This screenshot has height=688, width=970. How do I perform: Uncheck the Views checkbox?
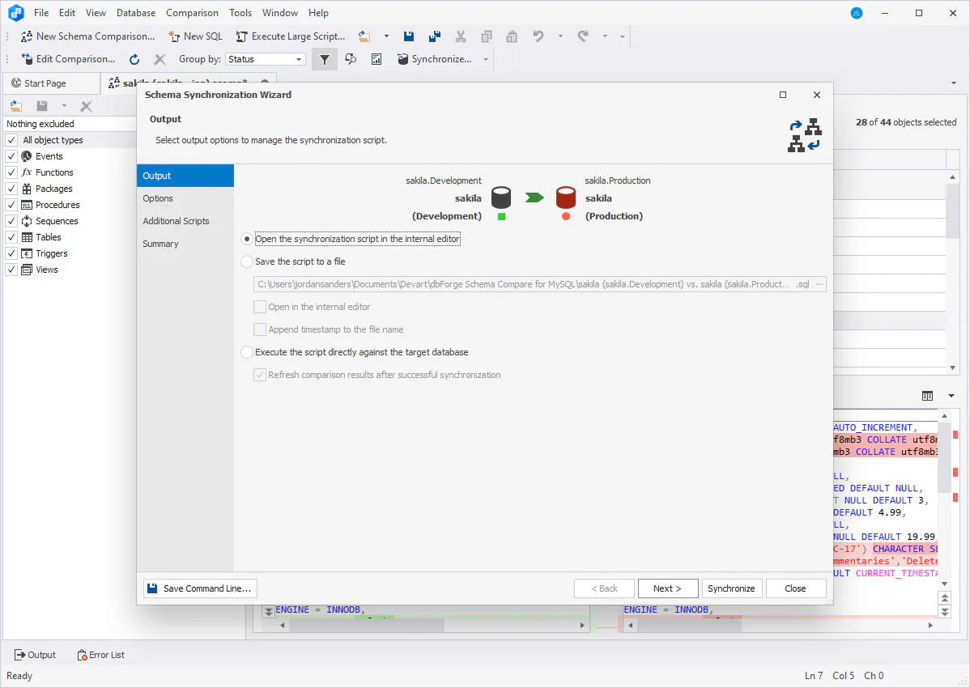(x=11, y=270)
